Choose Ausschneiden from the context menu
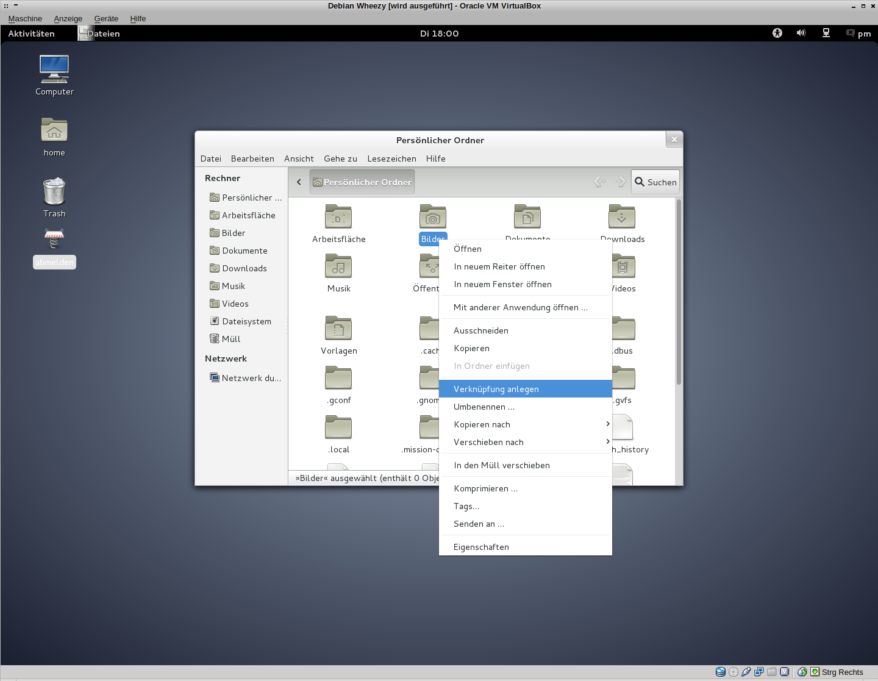Screen dimensions: 878x681 pyautogui.click(x=525, y=330)
